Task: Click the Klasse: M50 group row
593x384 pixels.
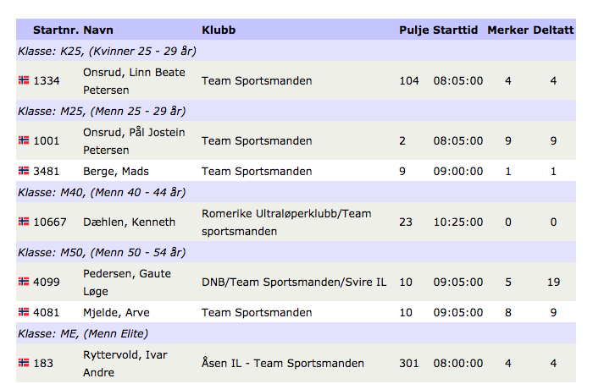Action: coord(296,252)
